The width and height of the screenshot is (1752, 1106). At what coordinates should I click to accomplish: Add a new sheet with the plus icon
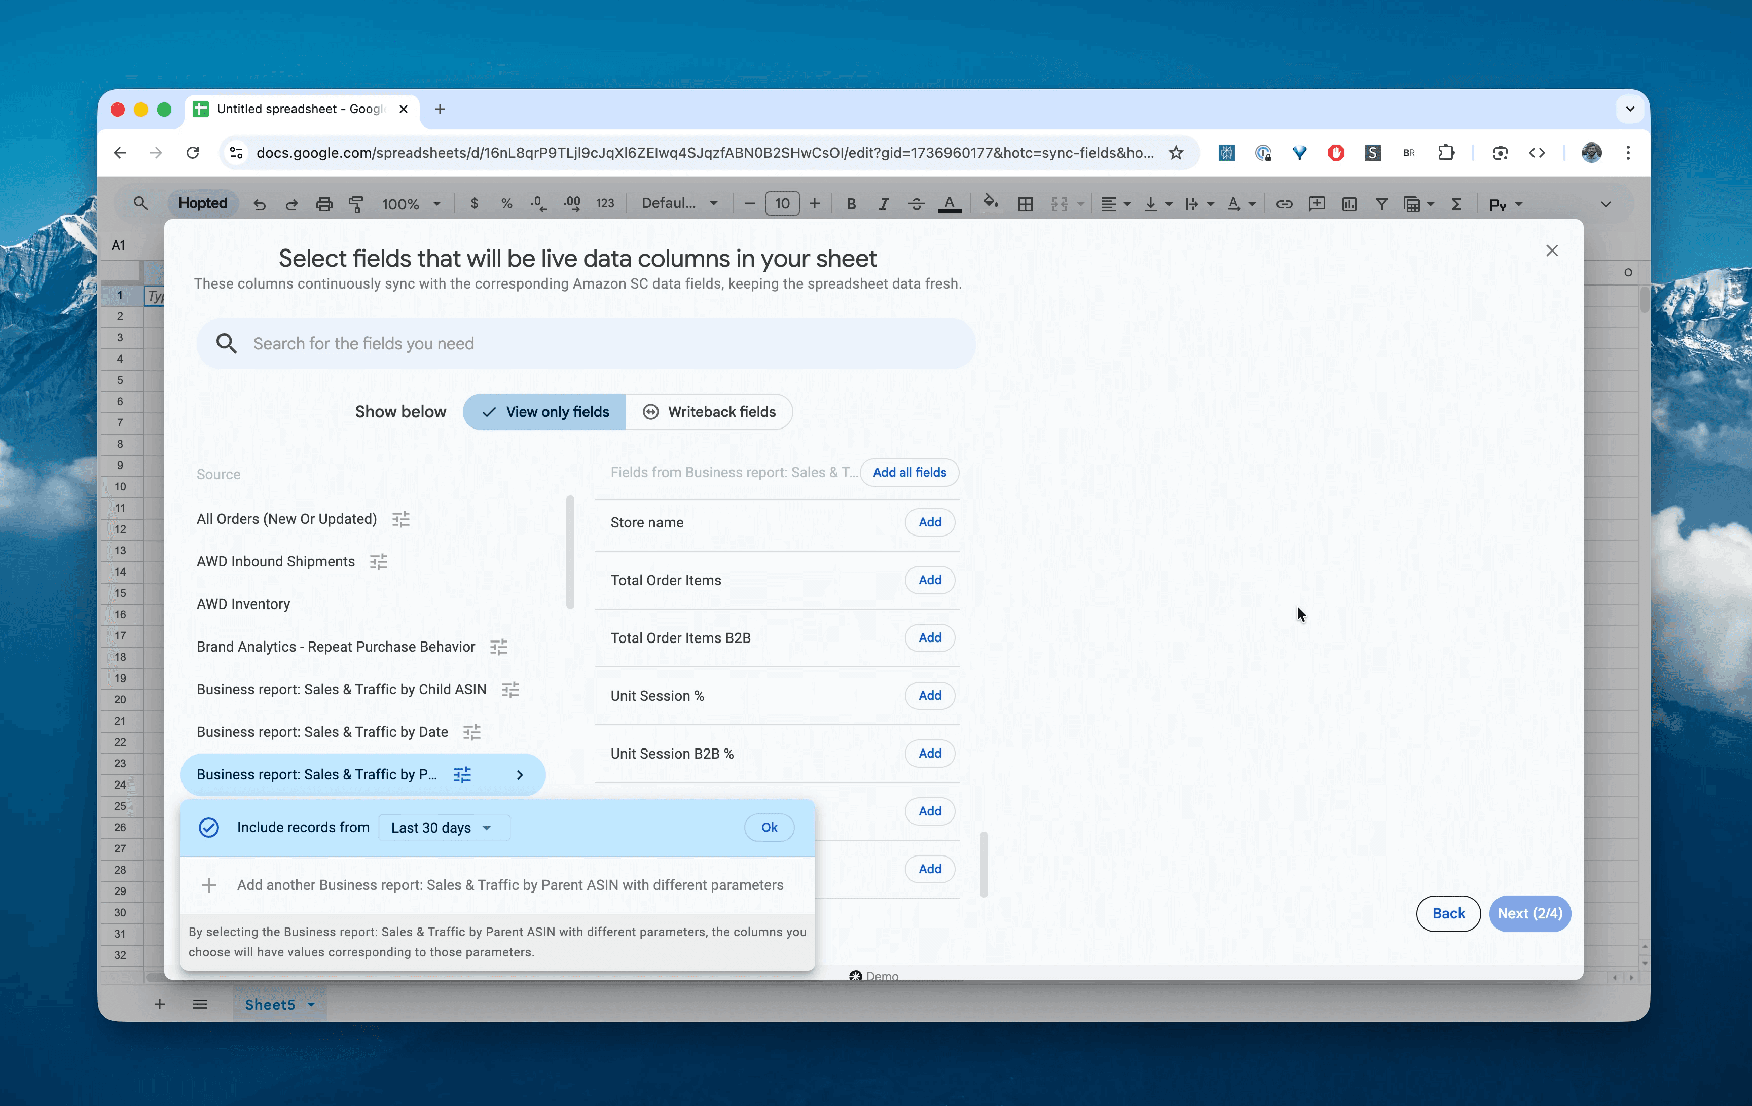tap(159, 1004)
